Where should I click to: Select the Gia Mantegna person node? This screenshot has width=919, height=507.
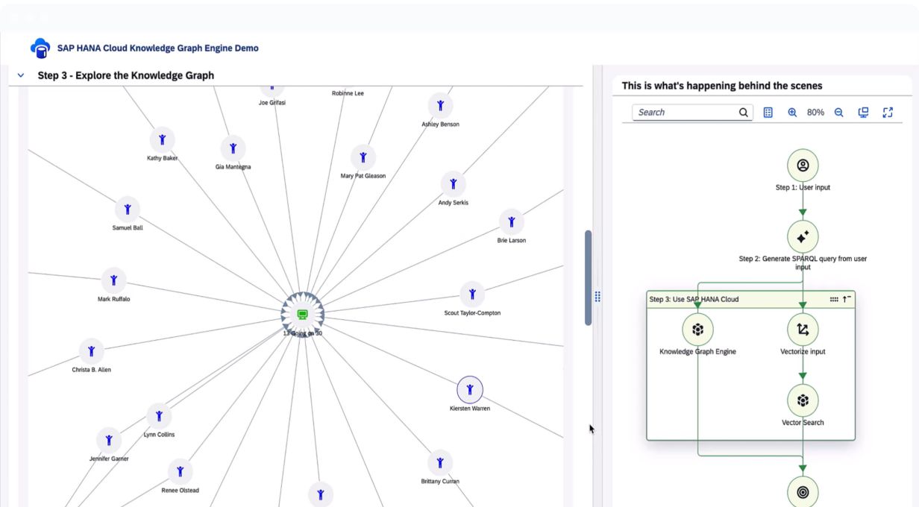tap(233, 148)
